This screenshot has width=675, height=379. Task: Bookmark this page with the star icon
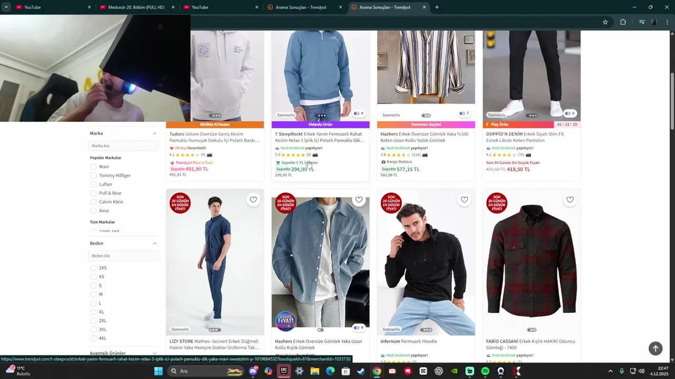click(605, 22)
